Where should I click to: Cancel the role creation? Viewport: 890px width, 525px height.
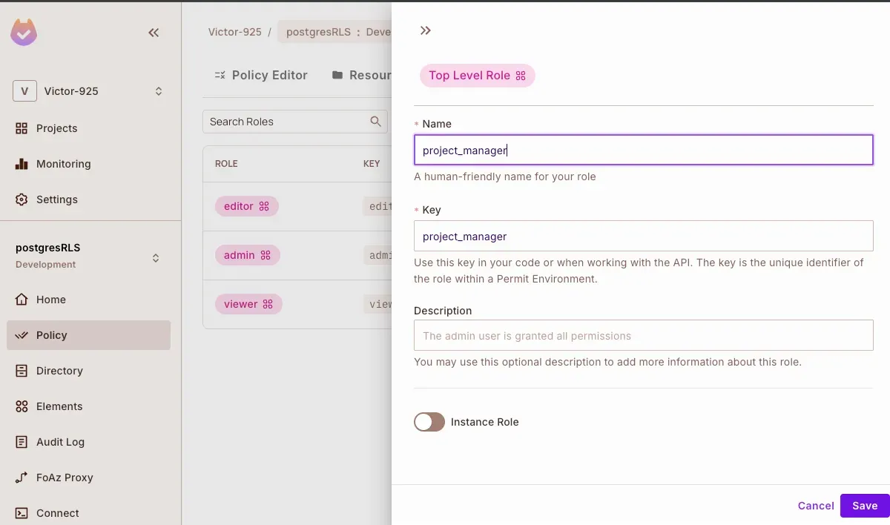816,506
